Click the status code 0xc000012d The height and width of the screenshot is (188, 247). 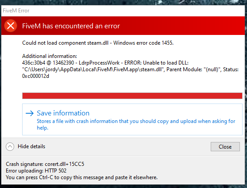click(35, 76)
